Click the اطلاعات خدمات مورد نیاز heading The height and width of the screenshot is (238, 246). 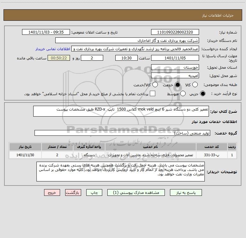[214, 122]
